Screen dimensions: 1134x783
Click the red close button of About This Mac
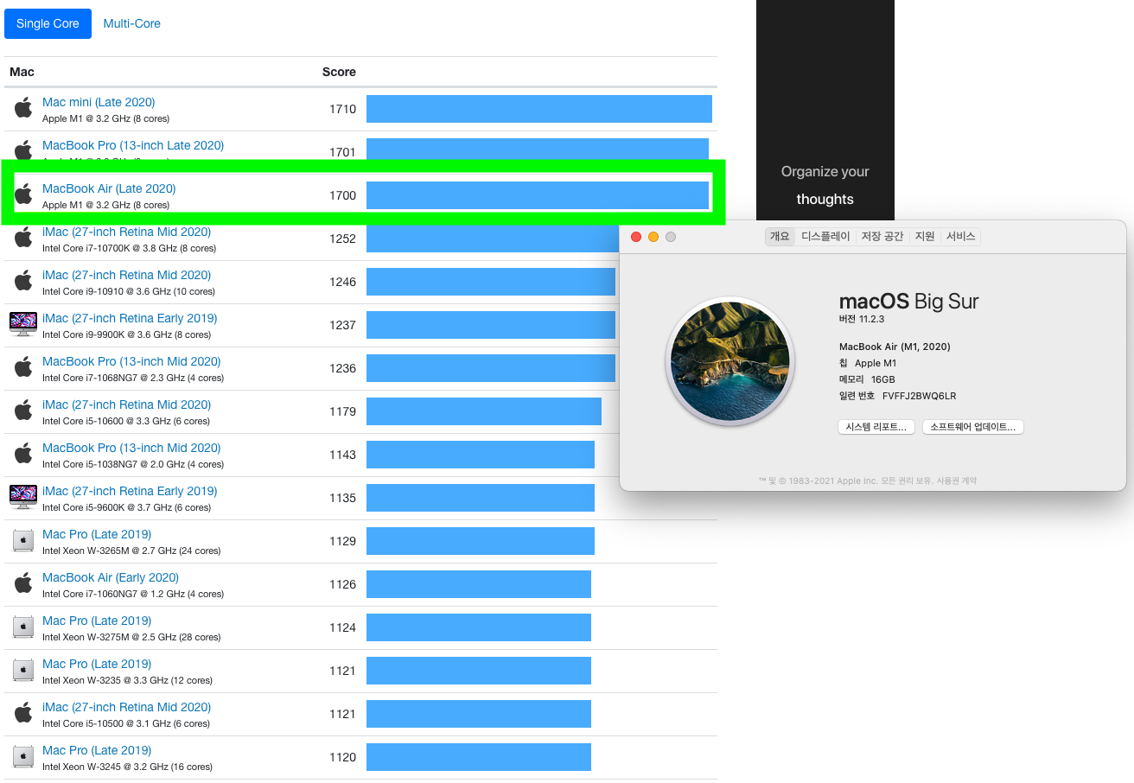coord(636,237)
